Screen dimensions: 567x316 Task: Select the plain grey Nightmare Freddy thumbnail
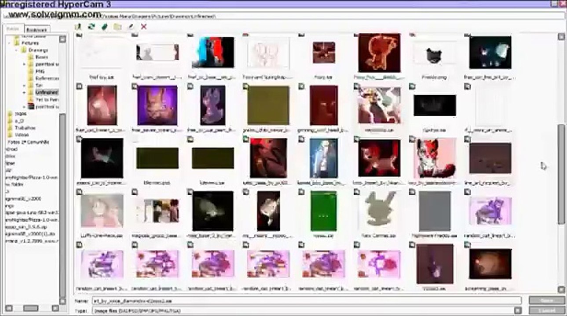[434, 211]
